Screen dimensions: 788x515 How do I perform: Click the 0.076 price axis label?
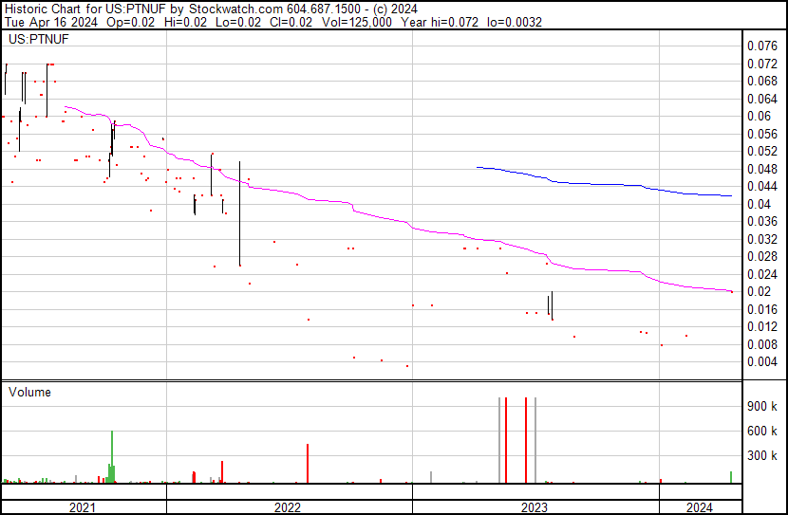[761, 46]
